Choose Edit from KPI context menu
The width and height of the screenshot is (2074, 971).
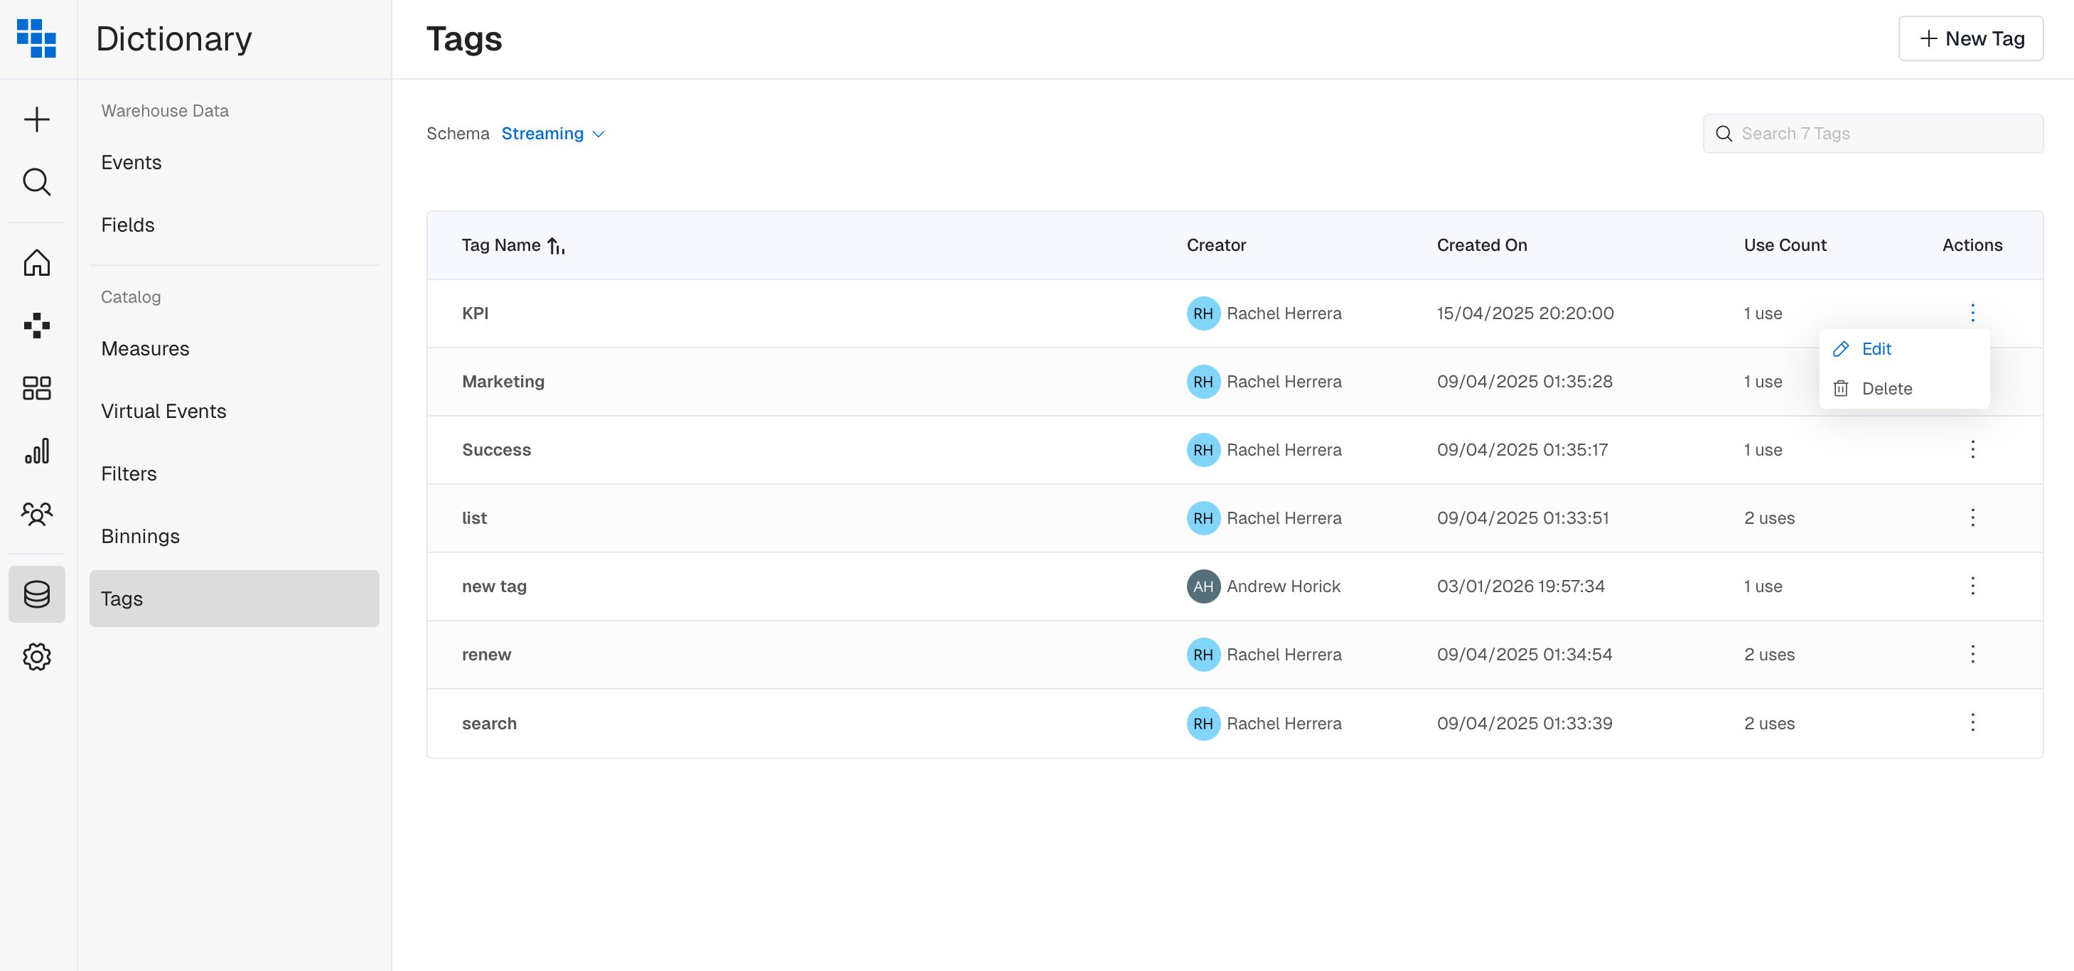click(1875, 348)
